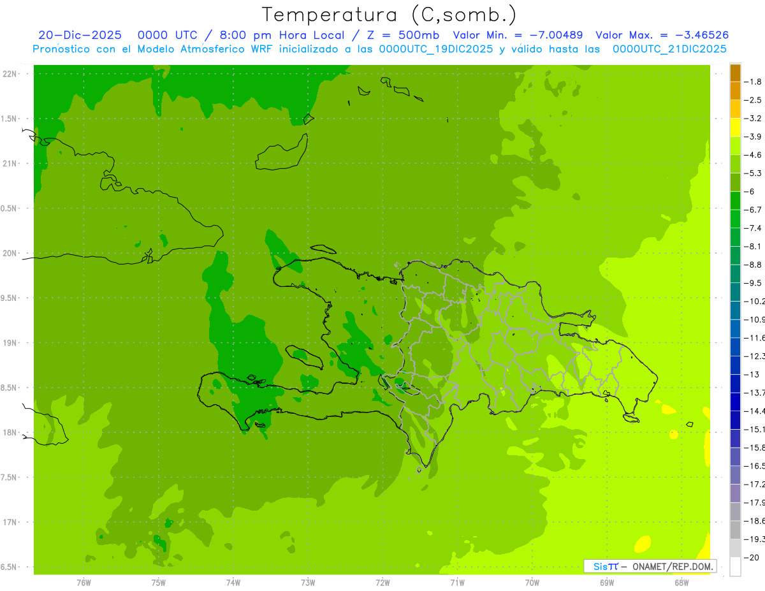Click the '71W' longitude label
765x591 pixels.
pyautogui.click(x=457, y=583)
